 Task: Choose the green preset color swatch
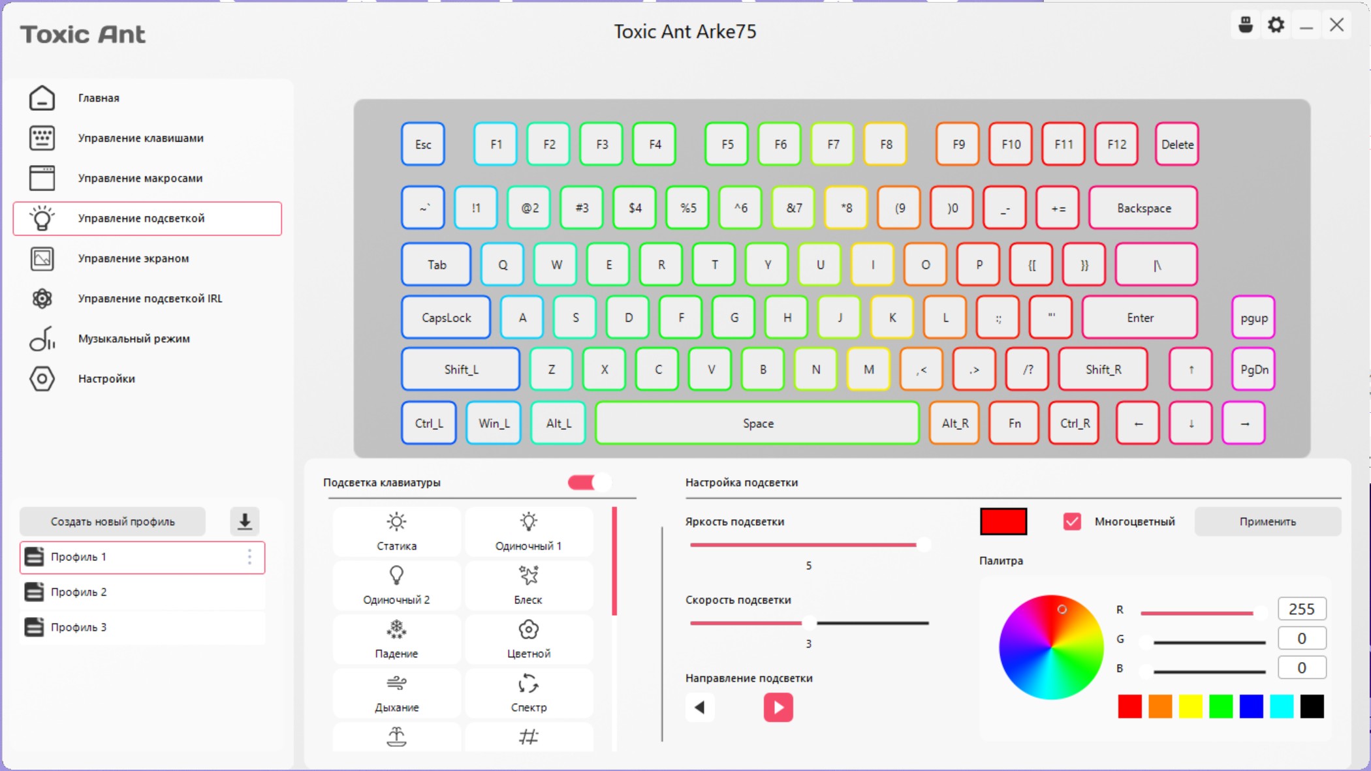1221,706
